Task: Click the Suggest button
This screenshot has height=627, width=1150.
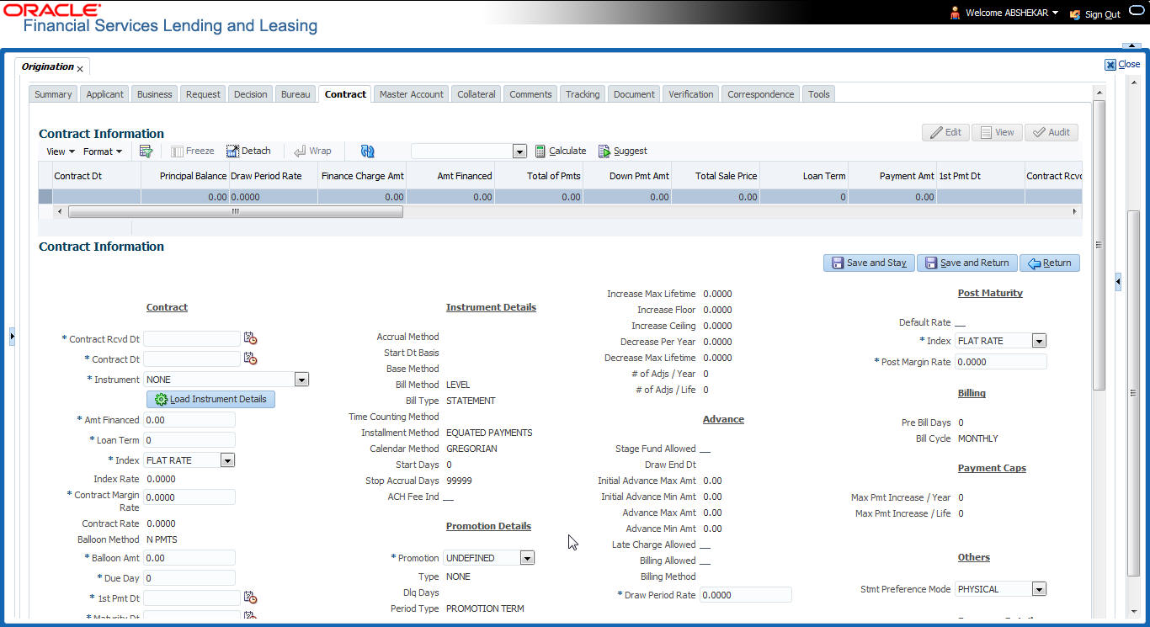Action: pos(623,151)
